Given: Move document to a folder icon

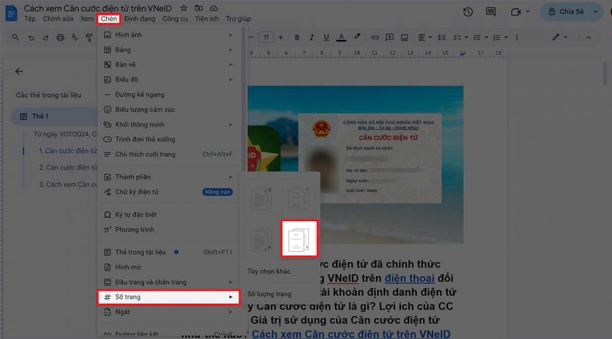Looking at the screenshot, I should point(199,8).
